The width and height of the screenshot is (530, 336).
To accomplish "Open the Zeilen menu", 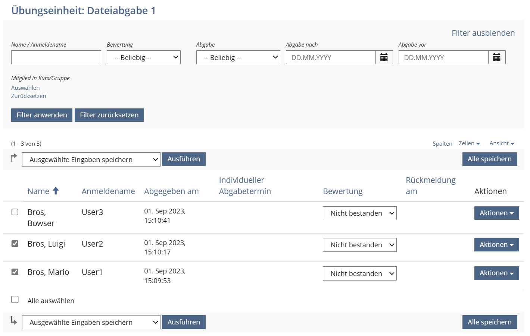I will (x=469, y=143).
